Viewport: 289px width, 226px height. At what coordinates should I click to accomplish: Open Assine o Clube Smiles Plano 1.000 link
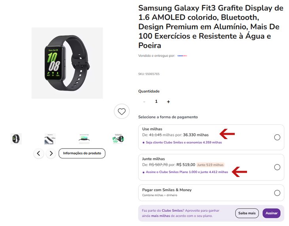[187, 172]
